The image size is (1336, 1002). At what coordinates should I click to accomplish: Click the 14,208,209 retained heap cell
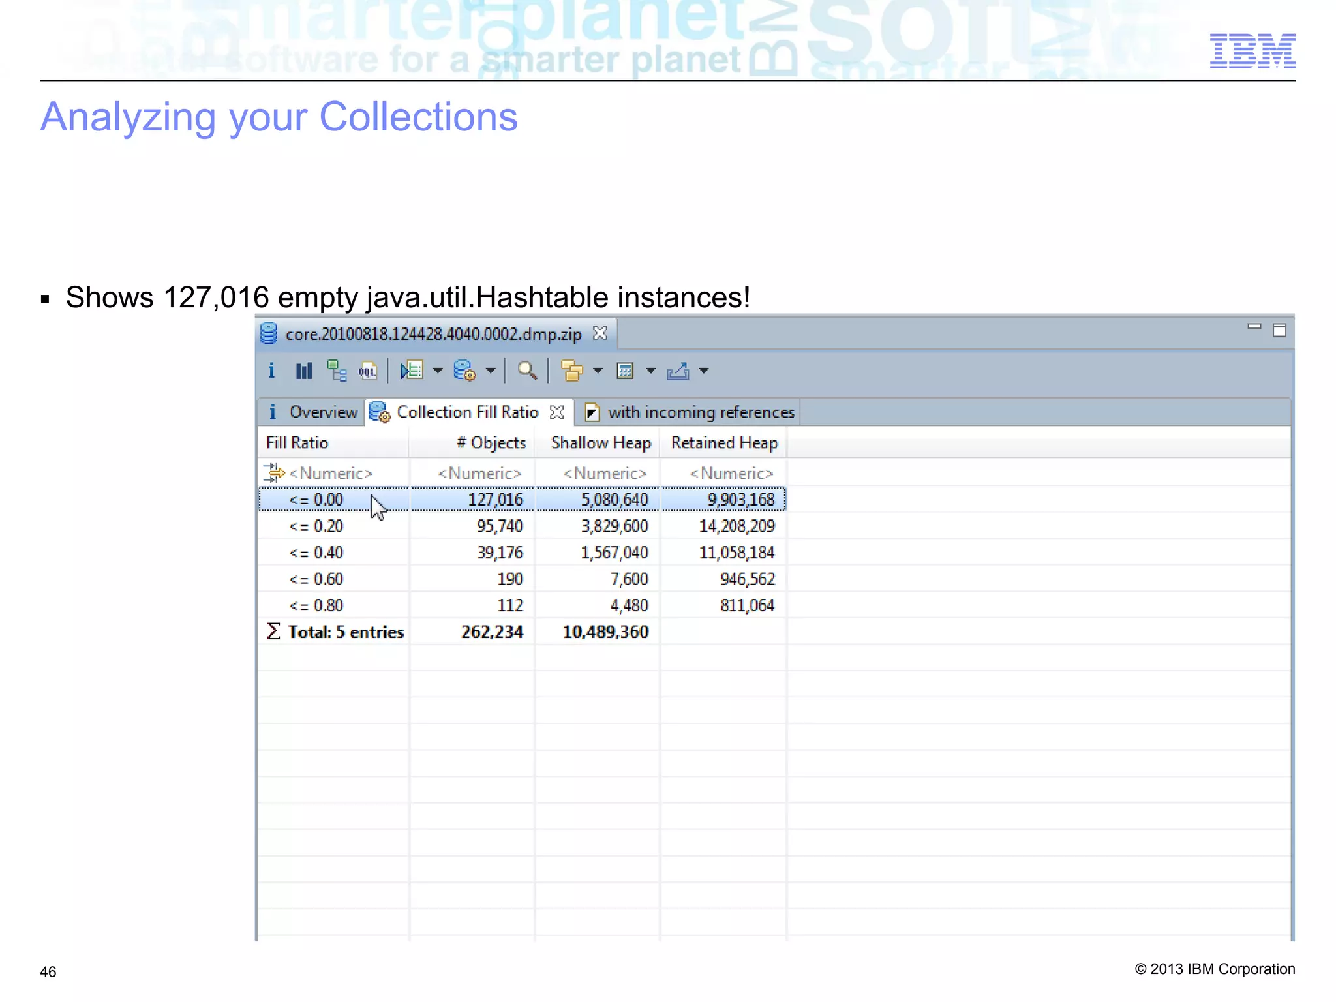736,526
